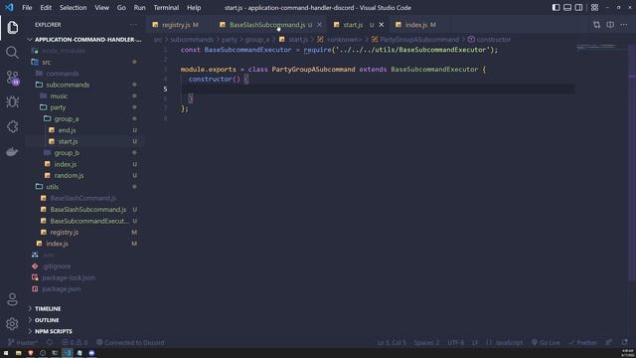Toggle bottom panel visibility
The image size is (636, 358).
(567, 8)
